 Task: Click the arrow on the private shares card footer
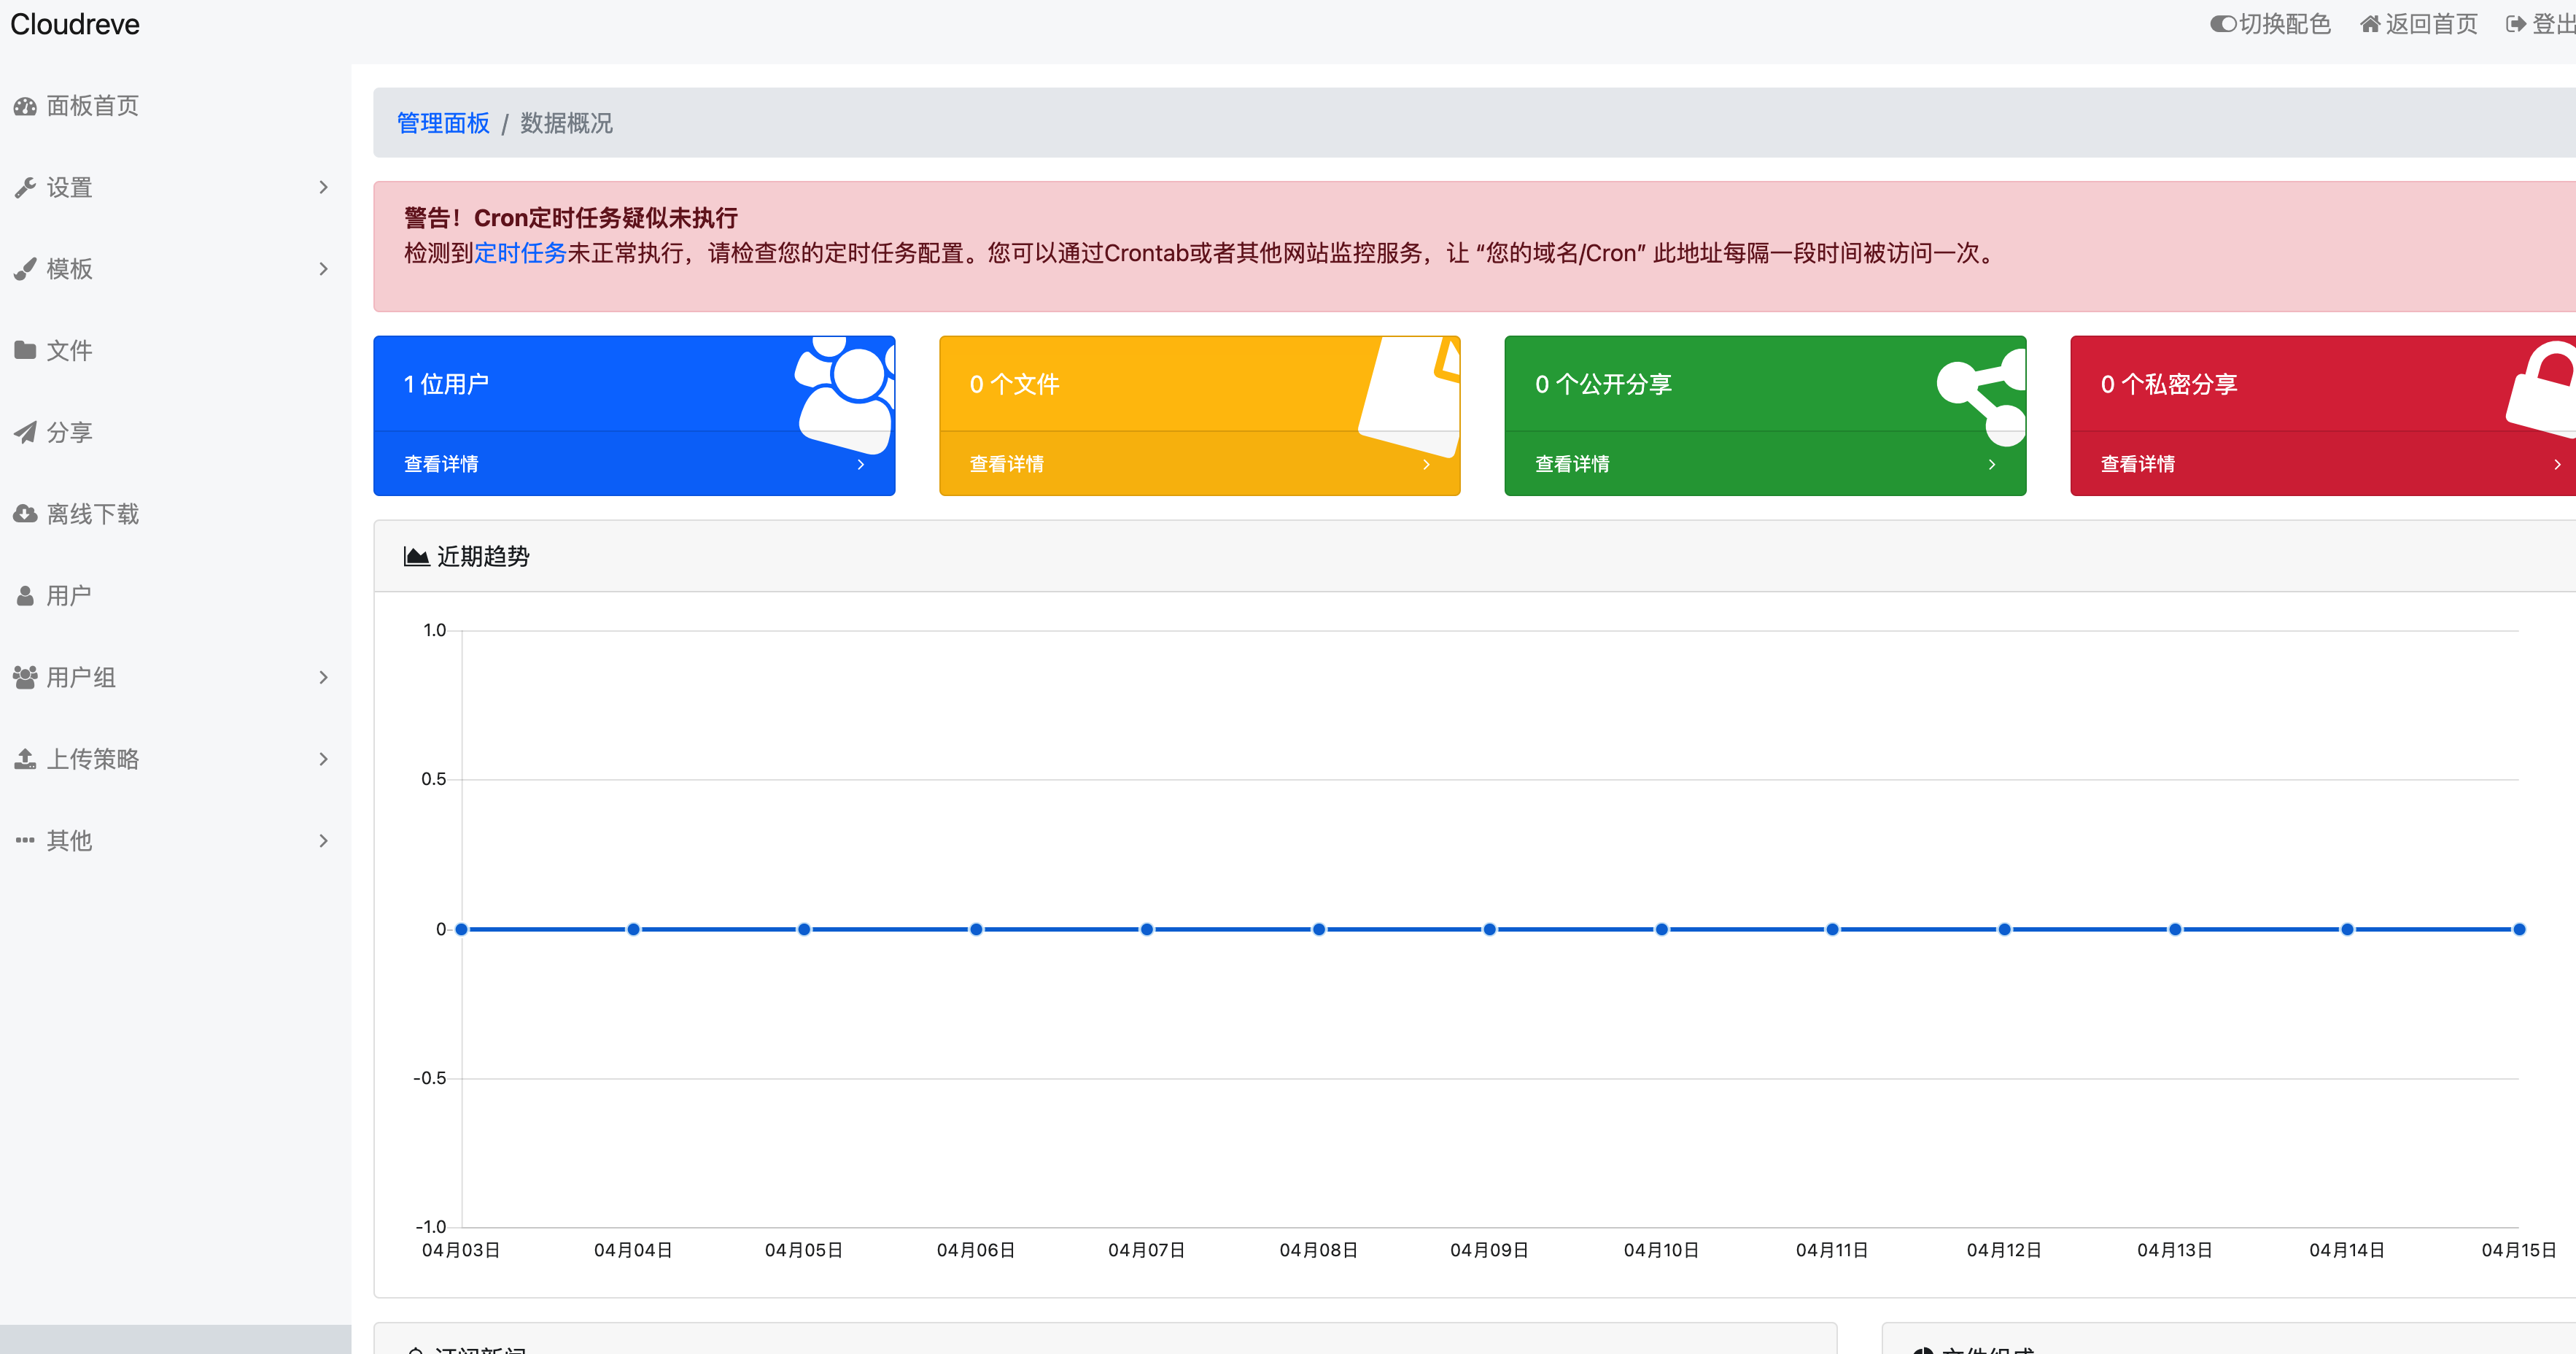tap(2558, 464)
